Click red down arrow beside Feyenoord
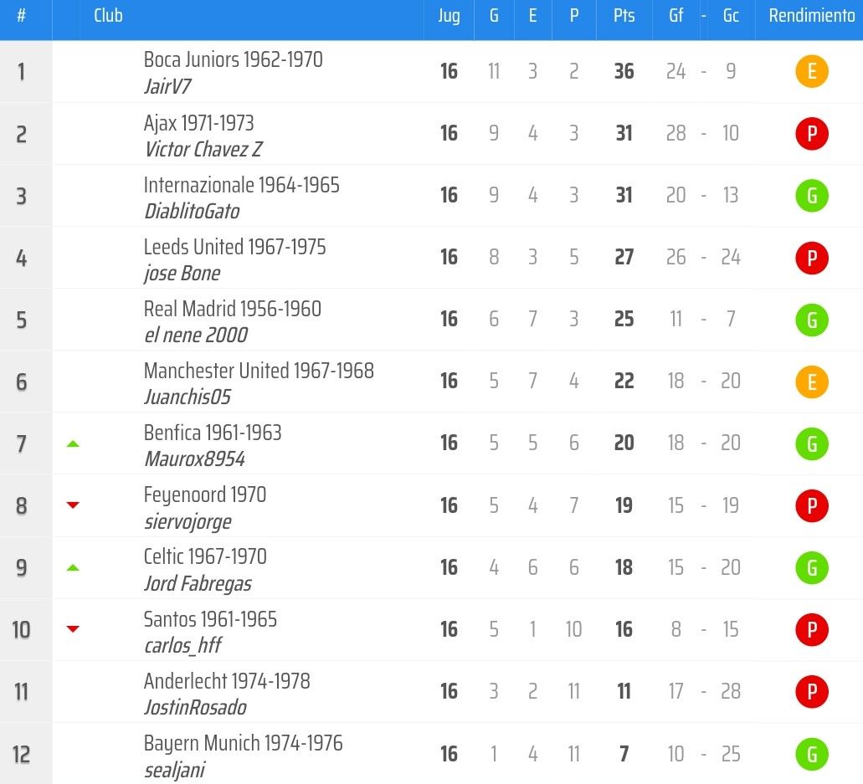Image resolution: width=863 pixels, height=784 pixels. pyautogui.click(x=73, y=505)
